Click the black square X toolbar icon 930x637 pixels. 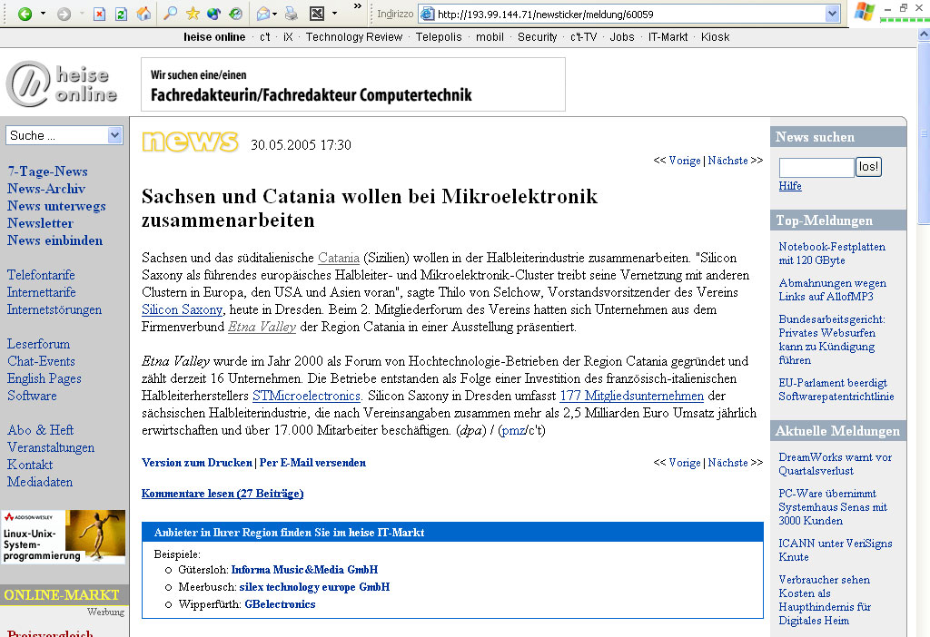317,13
